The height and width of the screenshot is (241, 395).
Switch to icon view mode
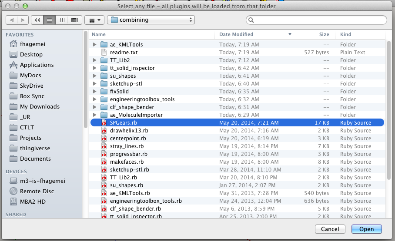pos(37,20)
